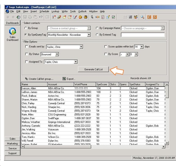The width and height of the screenshot is (176, 166).
Task: Click the two-people group toolbar icon
Action: (x=136, y=17)
